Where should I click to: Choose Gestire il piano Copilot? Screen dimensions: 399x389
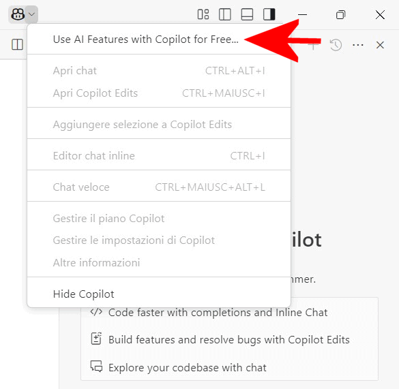tap(159, 219)
